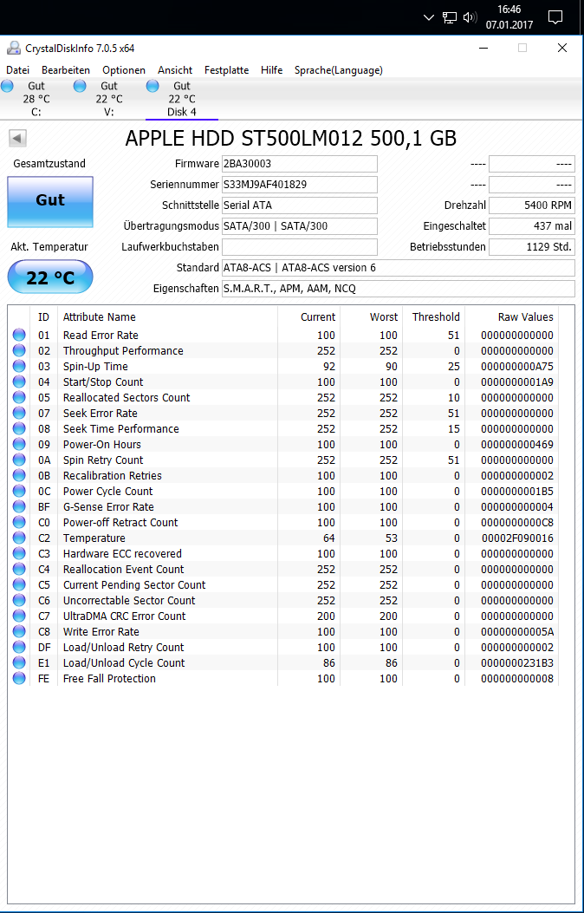Click the Firmware field 2BA30003
The width and height of the screenshot is (584, 913).
point(300,164)
